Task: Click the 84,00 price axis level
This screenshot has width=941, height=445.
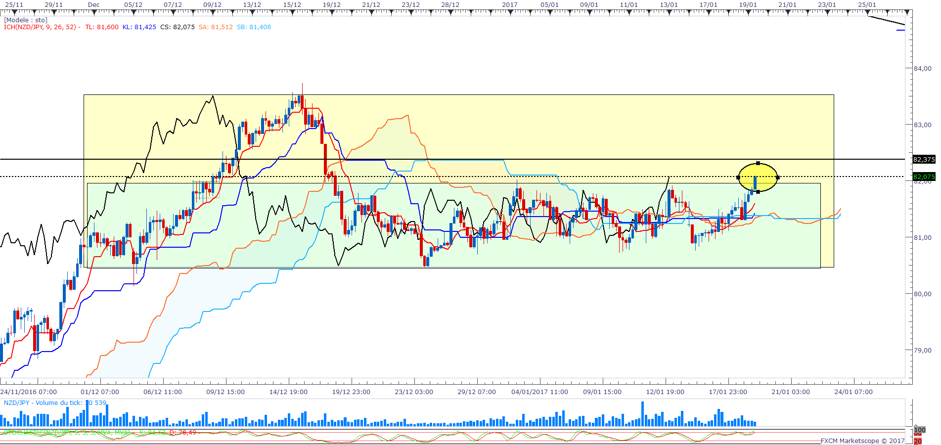Action: click(x=922, y=69)
